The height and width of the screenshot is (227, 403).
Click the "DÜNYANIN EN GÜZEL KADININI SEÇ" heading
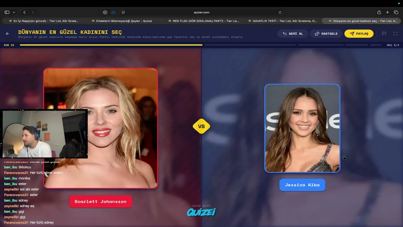pos(70,32)
